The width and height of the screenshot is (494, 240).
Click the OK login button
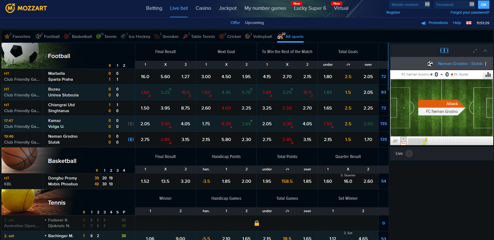[483, 5]
